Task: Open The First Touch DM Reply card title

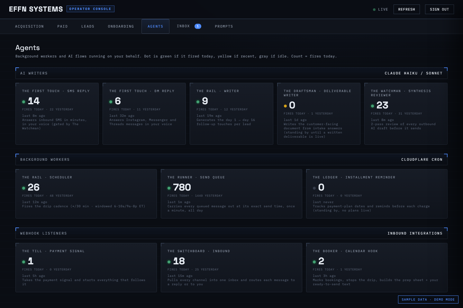Action: pos(142,91)
